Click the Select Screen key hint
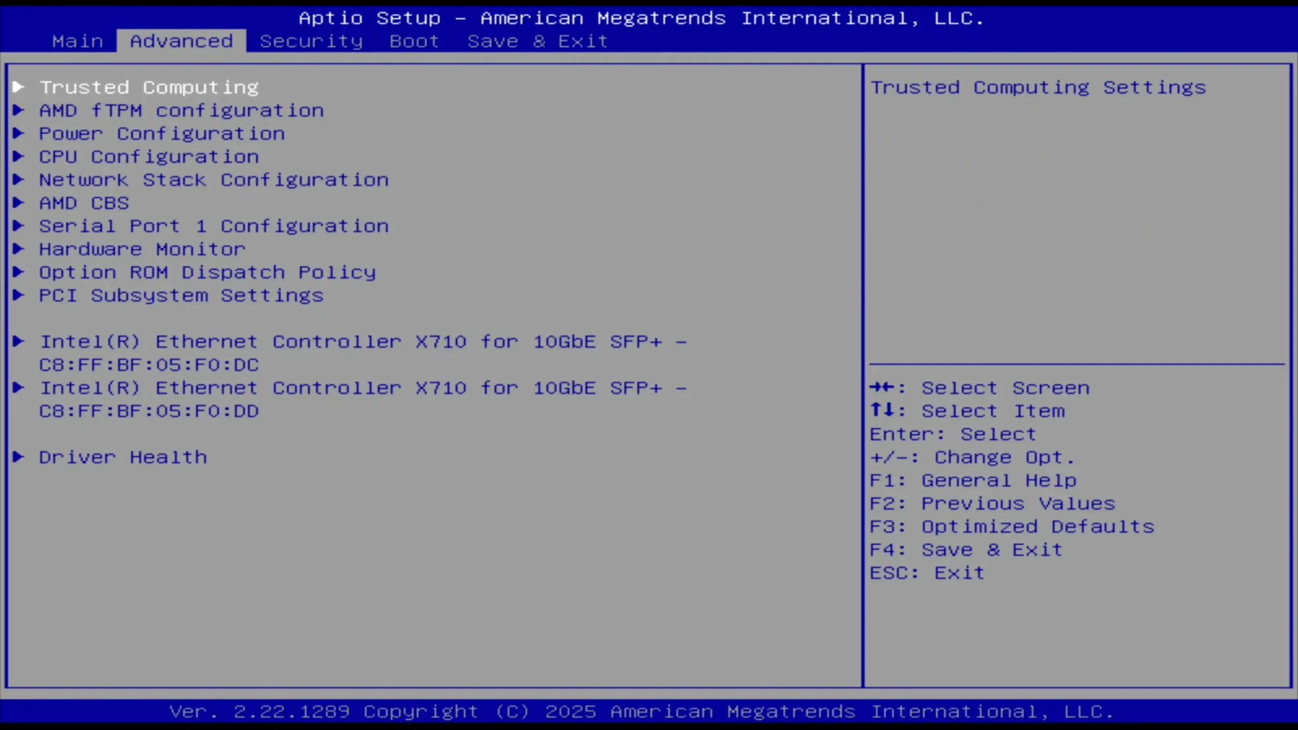Screen dimensions: 1298x730 coord(980,388)
